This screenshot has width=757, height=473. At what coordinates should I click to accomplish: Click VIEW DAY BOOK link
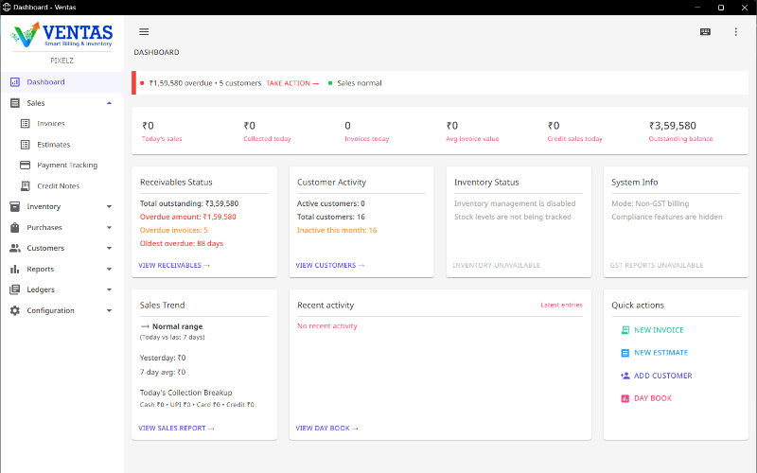tap(326, 429)
